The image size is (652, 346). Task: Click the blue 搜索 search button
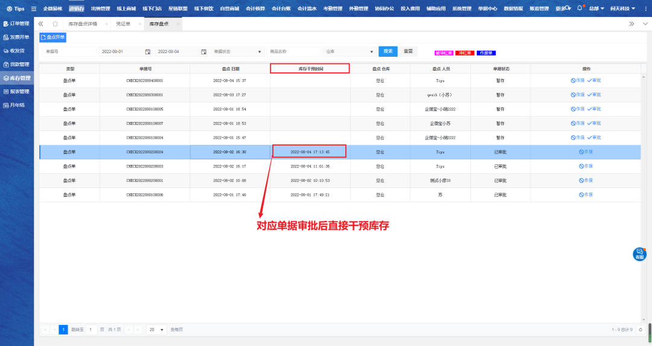pos(388,51)
